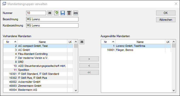Screen dimensions: 180x96
Task: Print with the printer icon
Action: (76, 13)
